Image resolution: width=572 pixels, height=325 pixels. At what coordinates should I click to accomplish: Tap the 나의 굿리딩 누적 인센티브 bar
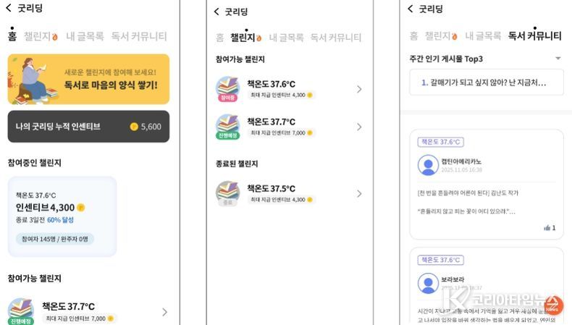pos(88,127)
